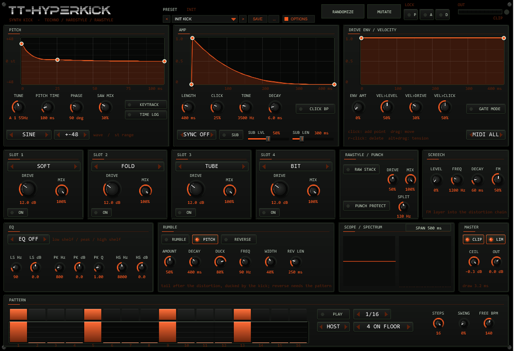Toggle lock P
Image resolution: width=514 pixels, height=351 pixels.
tap(411, 15)
